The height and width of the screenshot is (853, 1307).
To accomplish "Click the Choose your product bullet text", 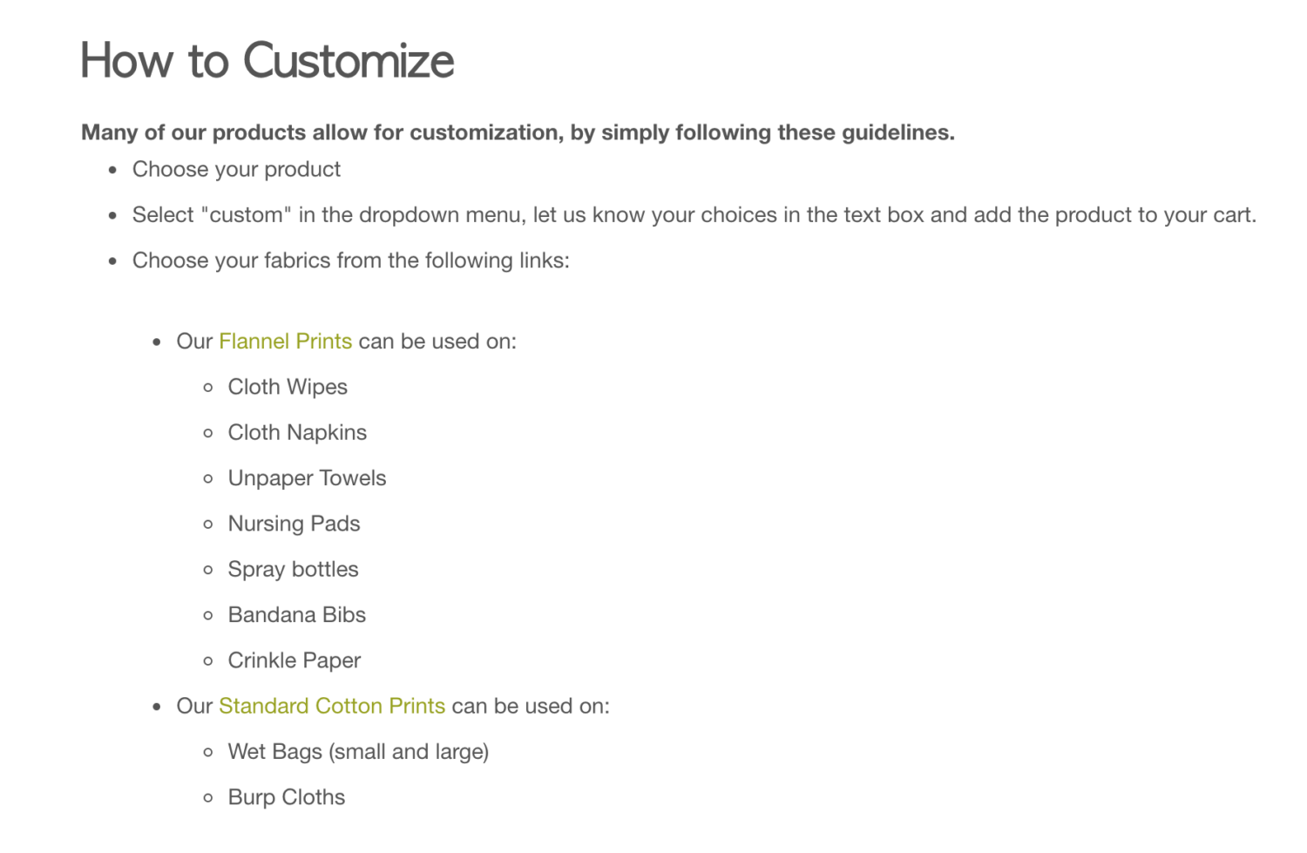I will [236, 169].
